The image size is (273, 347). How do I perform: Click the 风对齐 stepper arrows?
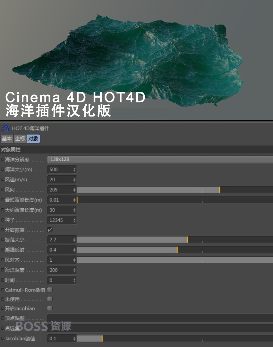(74, 260)
